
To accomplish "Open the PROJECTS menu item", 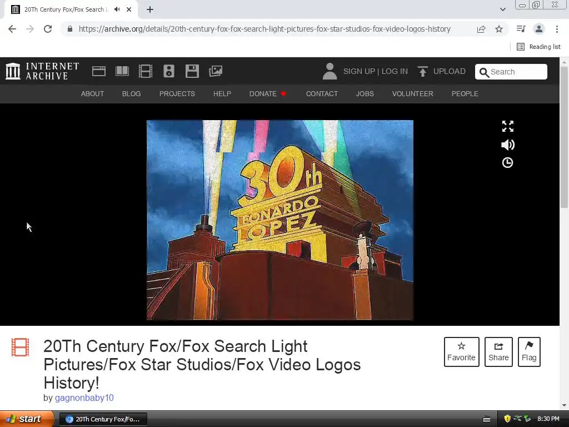I will [177, 94].
